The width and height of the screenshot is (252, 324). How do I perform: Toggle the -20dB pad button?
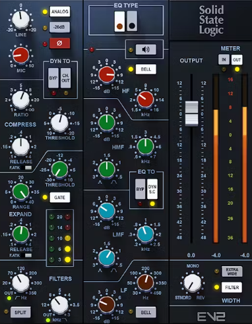(x=59, y=27)
